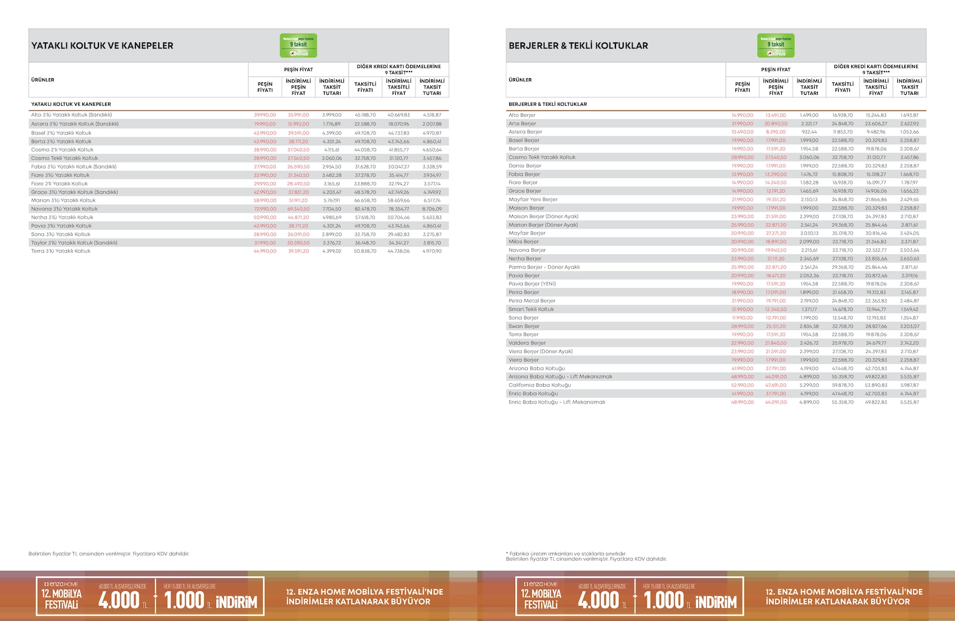Select the value "66.658,70" in the Marion row
Image resolution: width=955 pixels, height=621 pixels.
click(365, 201)
